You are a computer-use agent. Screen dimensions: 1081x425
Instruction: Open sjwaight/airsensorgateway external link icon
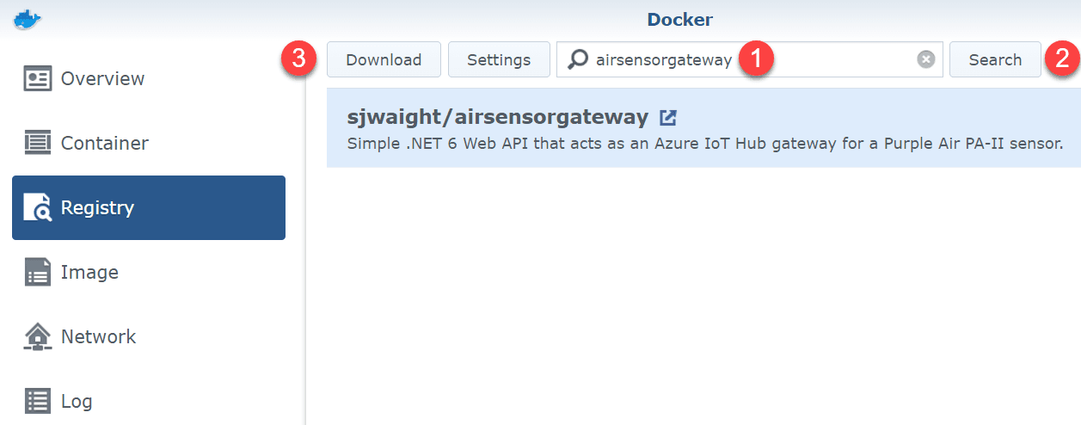click(x=667, y=117)
